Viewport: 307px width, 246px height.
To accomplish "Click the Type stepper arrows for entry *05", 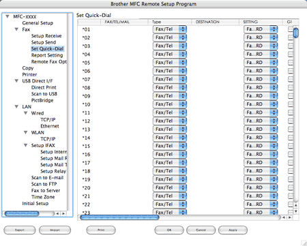I will click(x=183, y=63).
